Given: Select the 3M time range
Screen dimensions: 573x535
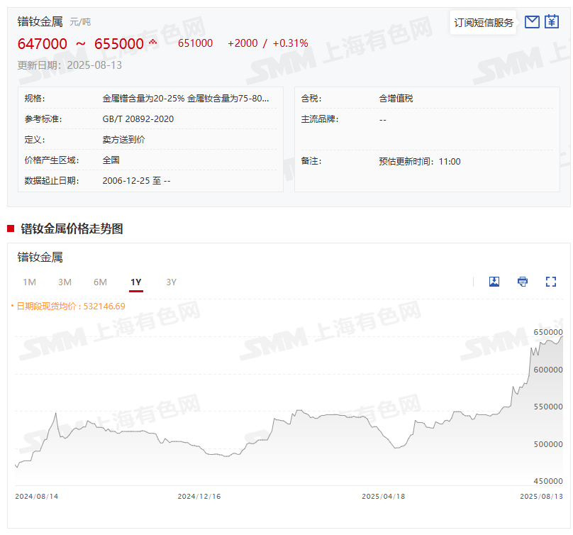Looking at the screenshot, I should (x=65, y=282).
